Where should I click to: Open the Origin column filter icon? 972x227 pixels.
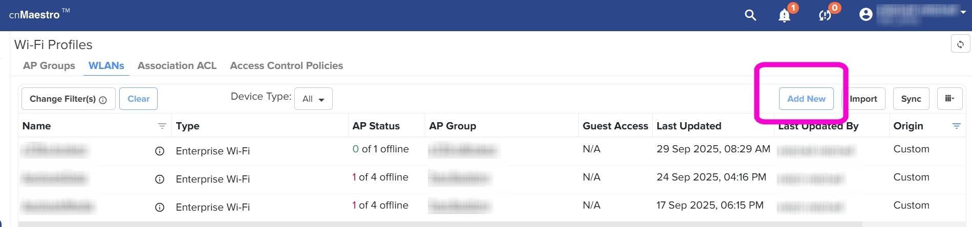pos(956,126)
